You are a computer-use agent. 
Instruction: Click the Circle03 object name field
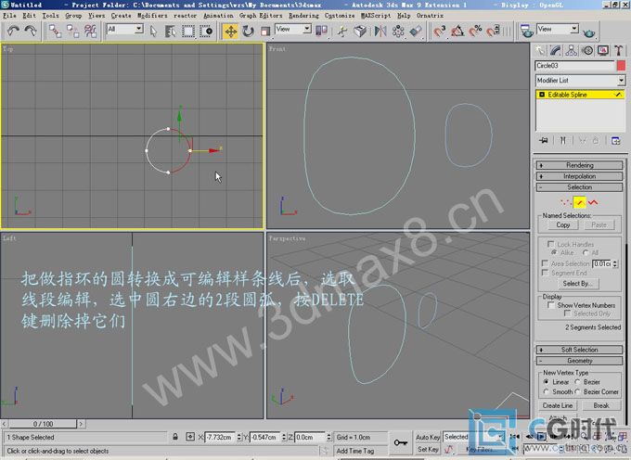574,66
